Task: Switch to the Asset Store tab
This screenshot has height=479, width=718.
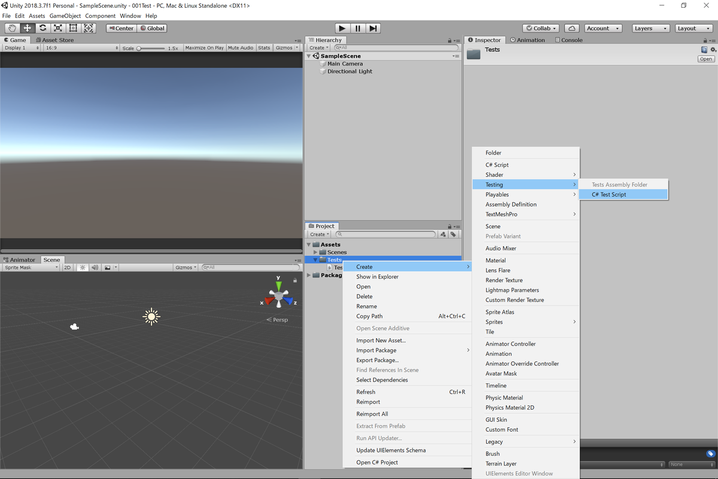Action: pos(54,40)
